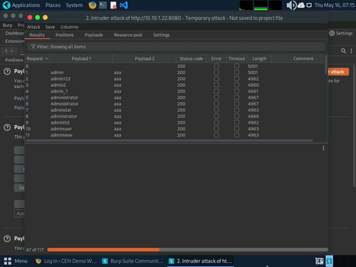Click the search magnifier icon
Image resolution: width=356 pixels, height=267 pixels.
(343, 51)
